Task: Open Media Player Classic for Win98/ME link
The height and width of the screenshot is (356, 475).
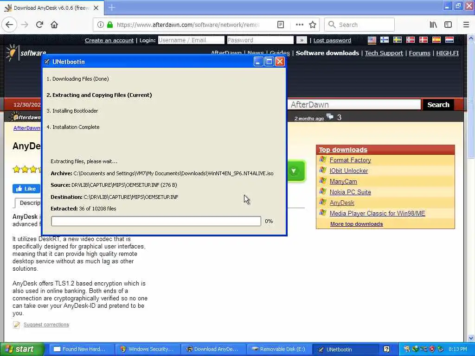Action: 377,213
